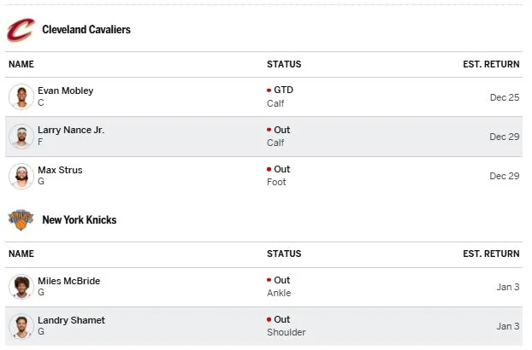Click the red GTD status indicator for Mobley
The width and height of the screenshot is (532, 350).
pos(269,90)
